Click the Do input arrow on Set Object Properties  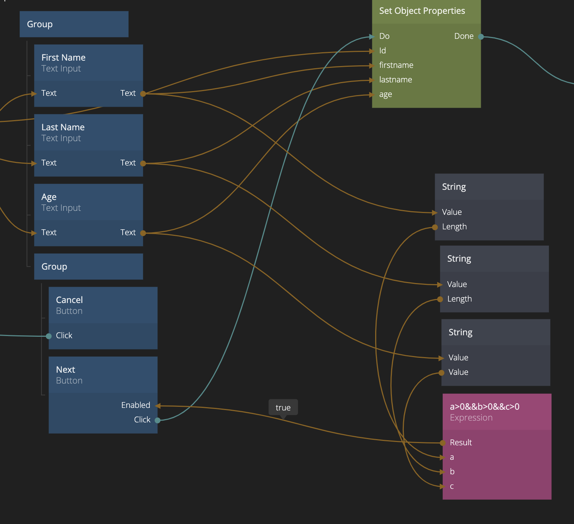pos(372,37)
